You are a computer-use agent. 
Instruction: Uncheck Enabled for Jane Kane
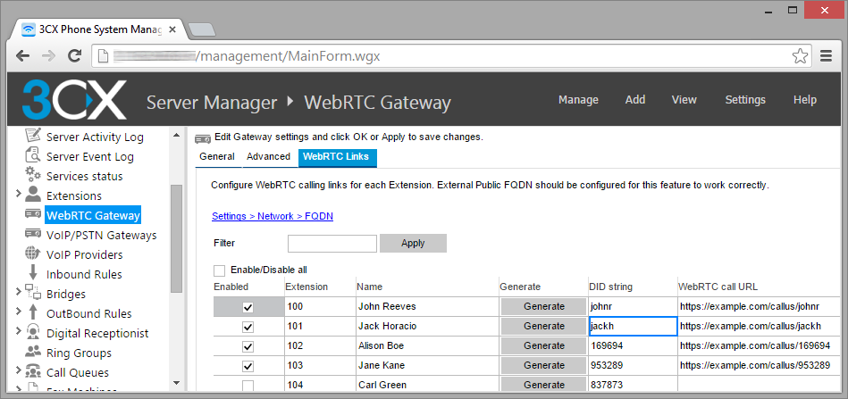tap(248, 365)
